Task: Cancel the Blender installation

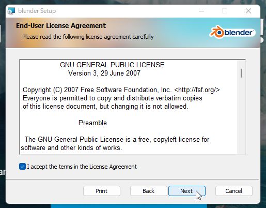Action: point(233,191)
